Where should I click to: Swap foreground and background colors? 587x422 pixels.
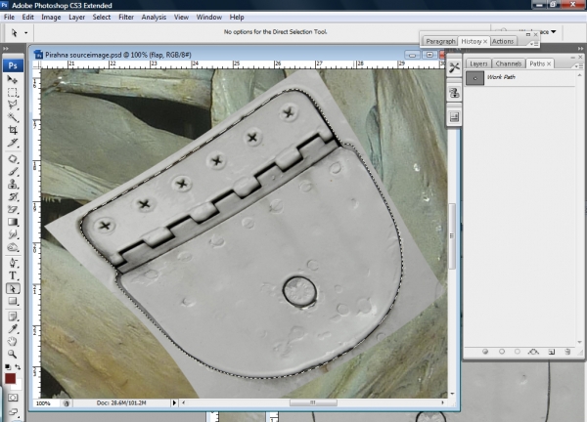pos(18,367)
